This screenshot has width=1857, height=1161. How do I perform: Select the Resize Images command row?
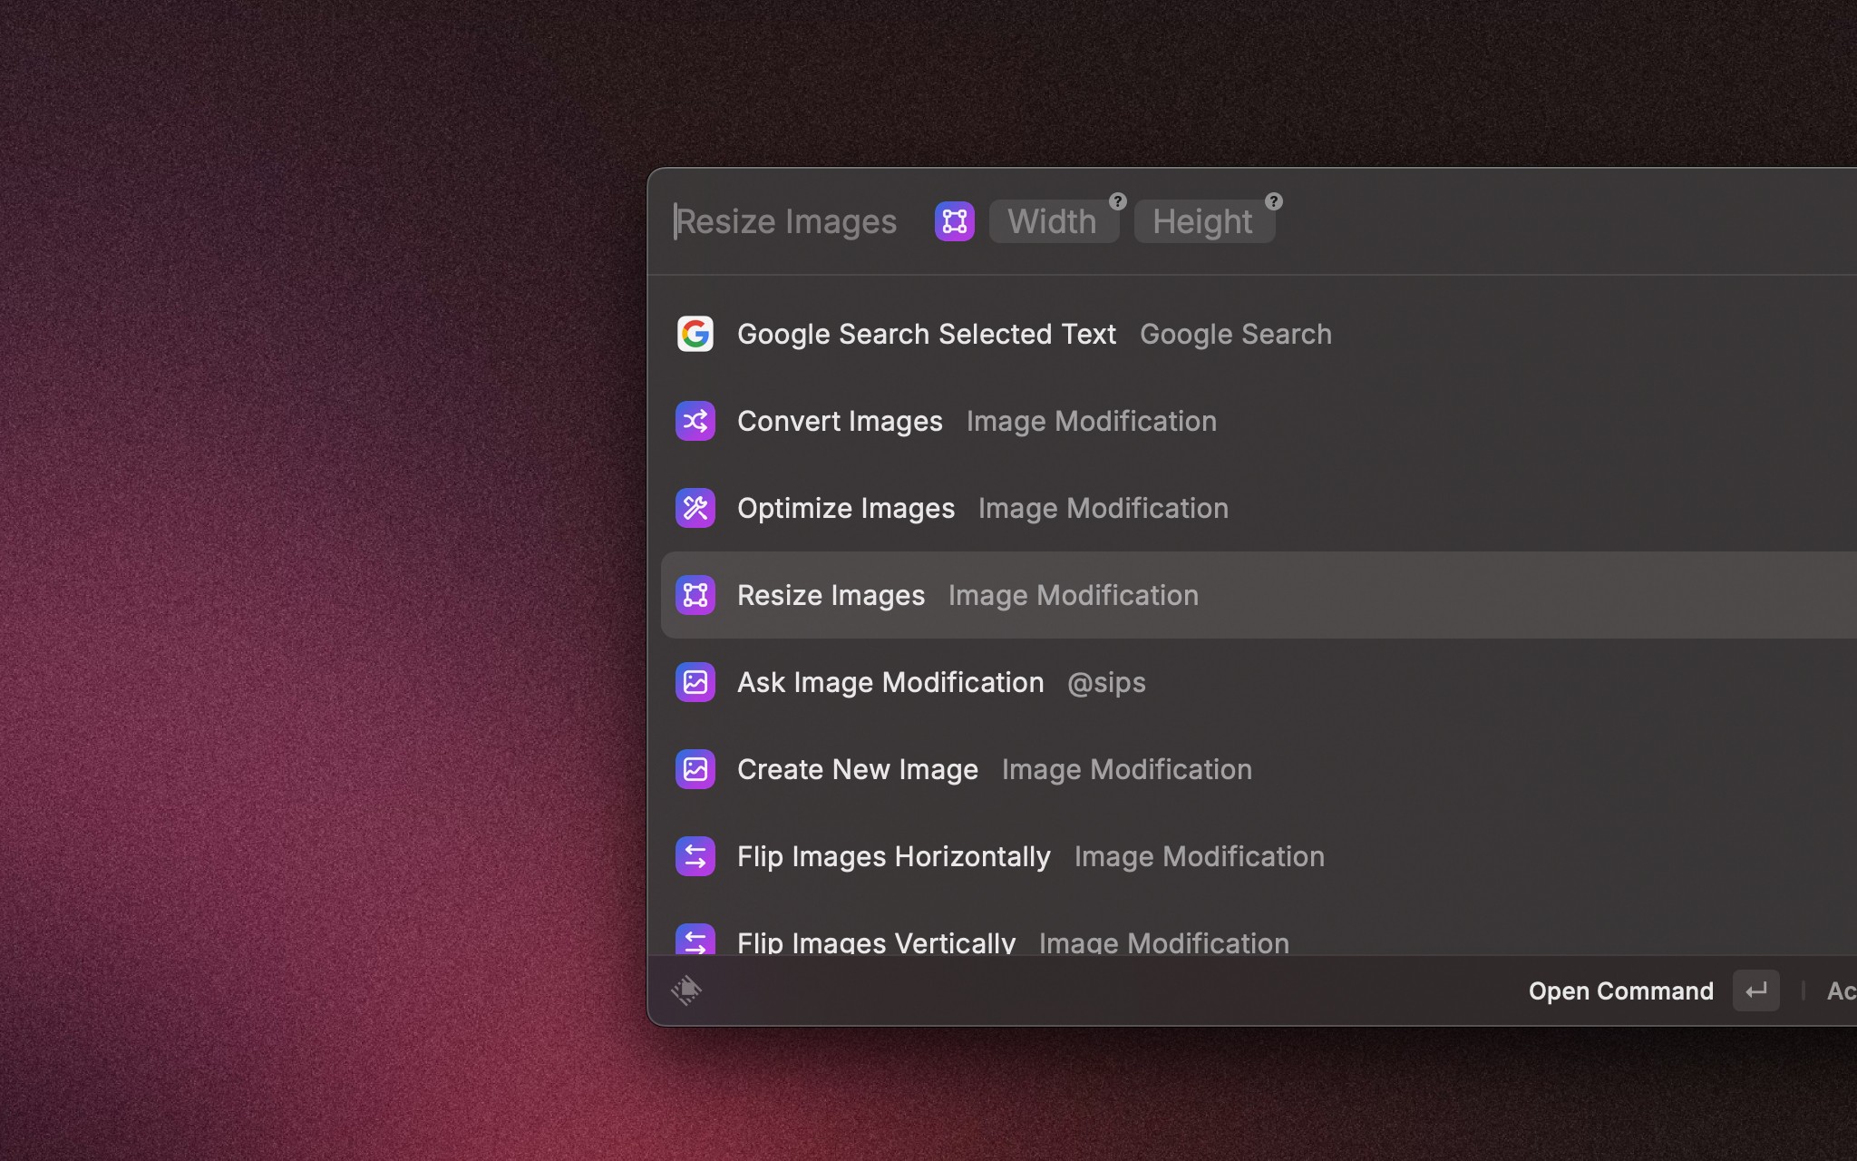click(x=1259, y=595)
